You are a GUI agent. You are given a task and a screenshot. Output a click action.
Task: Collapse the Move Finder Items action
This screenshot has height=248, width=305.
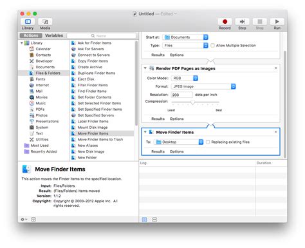[145, 132]
